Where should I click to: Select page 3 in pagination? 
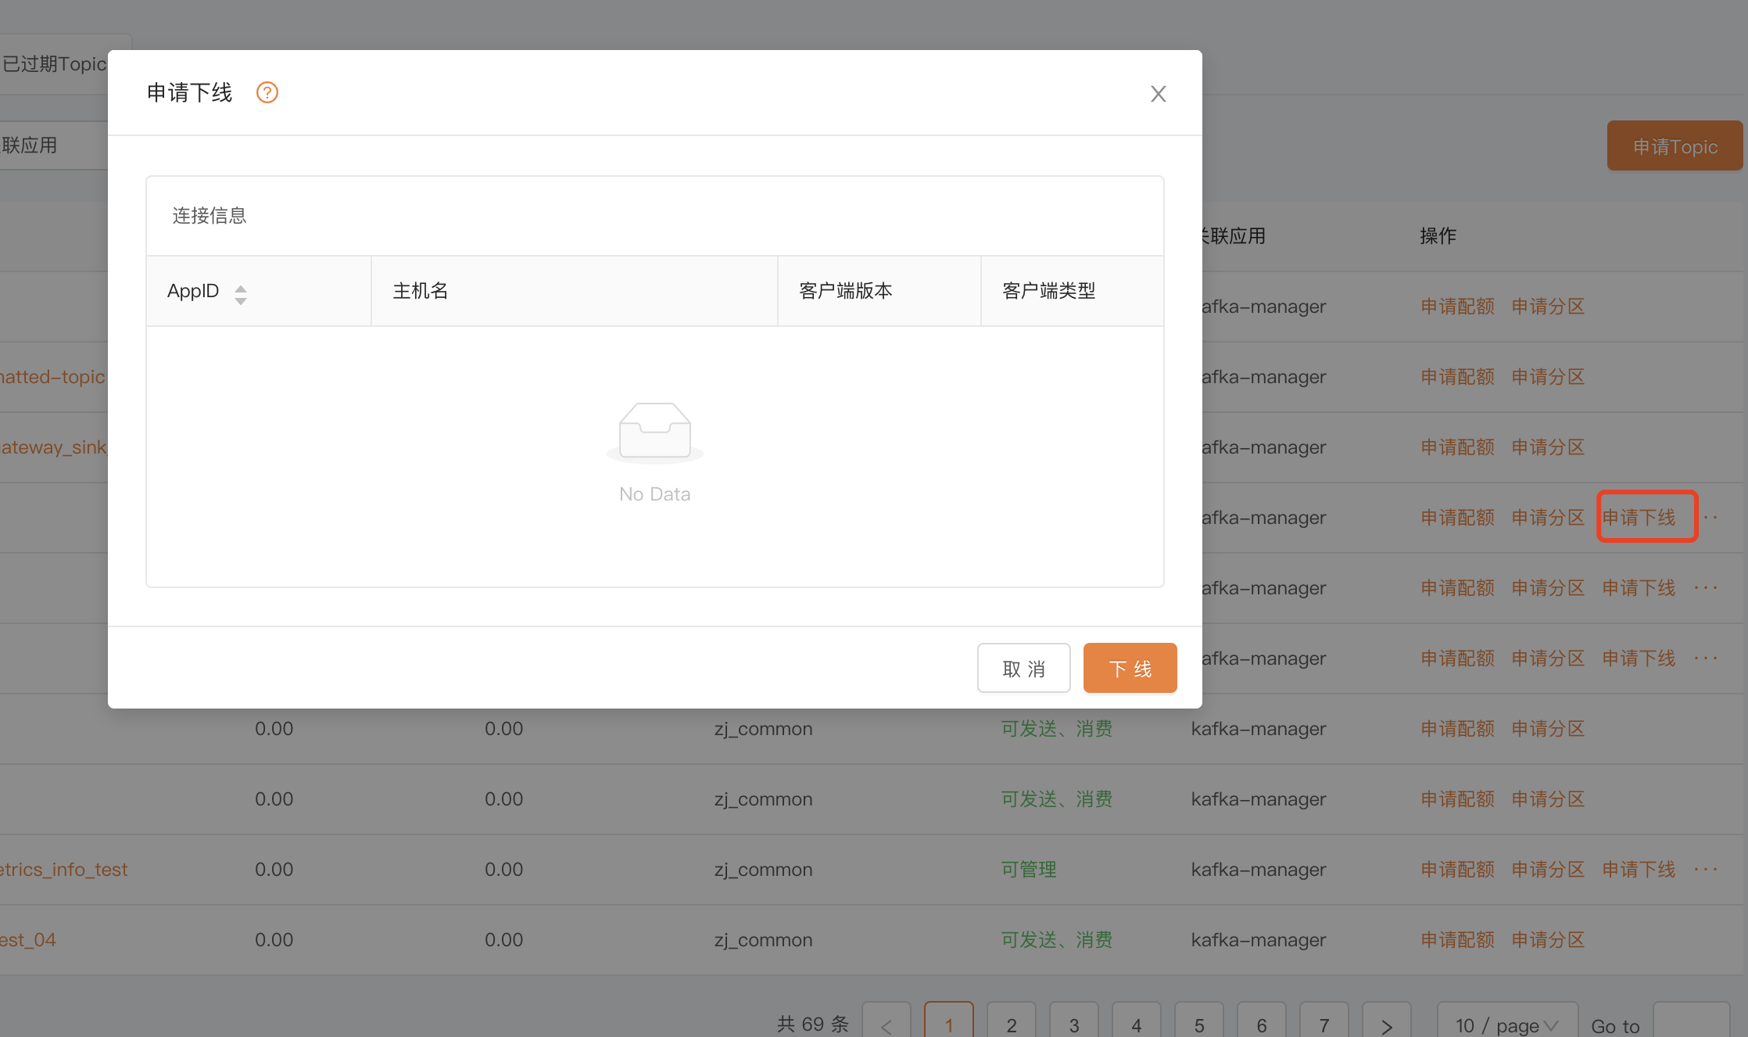(x=1073, y=1024)
